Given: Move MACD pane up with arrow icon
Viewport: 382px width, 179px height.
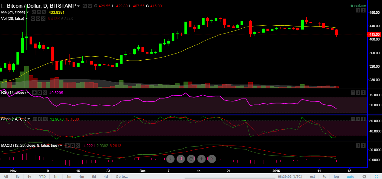Looking at the screenshot, I should coord(359,146).
